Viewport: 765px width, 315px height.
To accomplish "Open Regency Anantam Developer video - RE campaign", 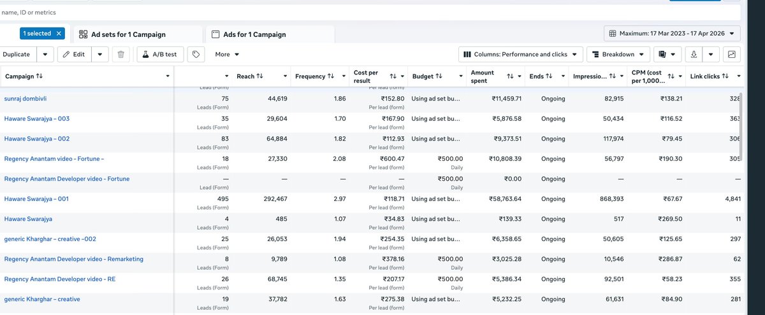I will [60, 279].
